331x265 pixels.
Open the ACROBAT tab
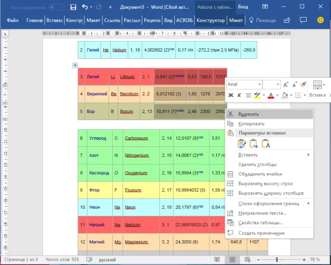pos(184,21)
